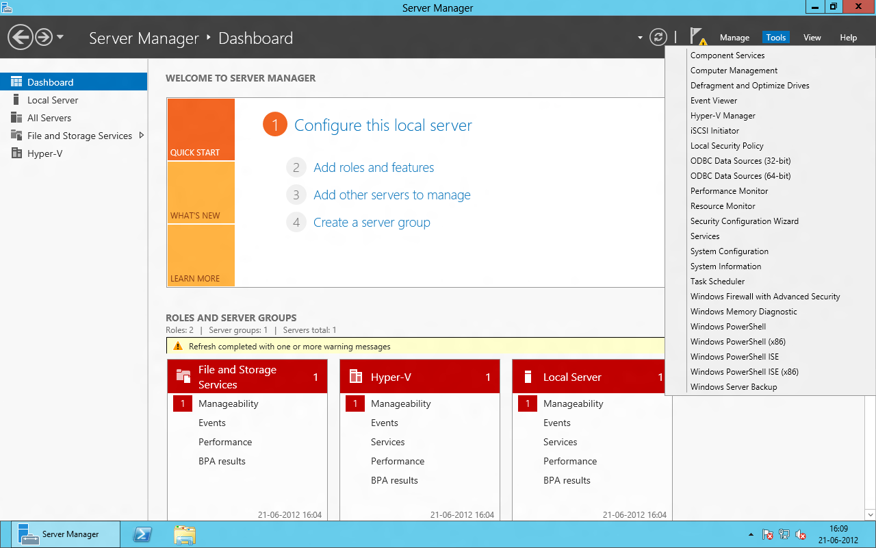This screenshot has height=548, width=876.
Task: Select Dashboard in the sidebar
Action: coord(74,82)
